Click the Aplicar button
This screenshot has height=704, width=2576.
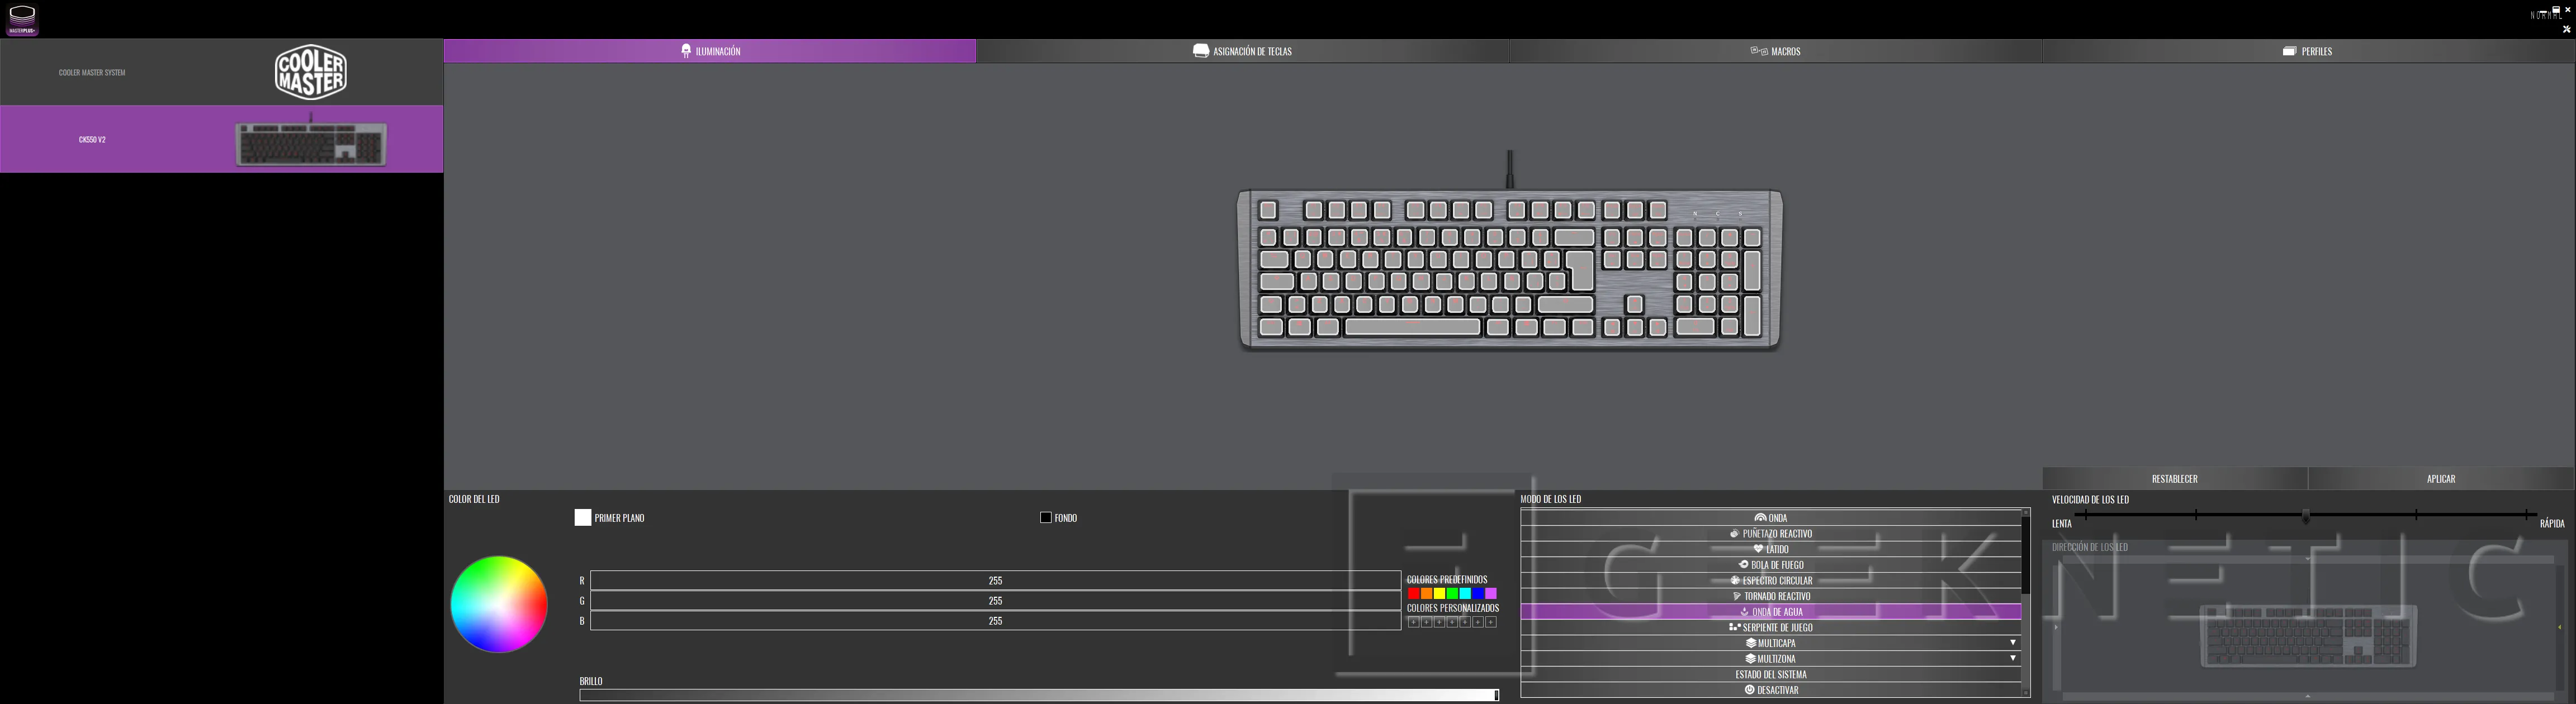click(x=2441, y=479)
